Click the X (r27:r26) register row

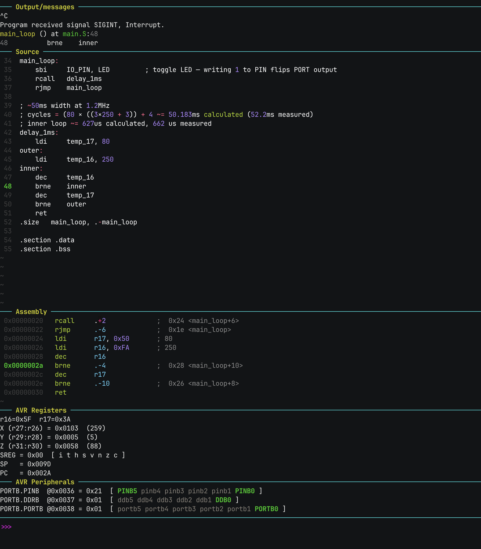[x=53, y=428]
